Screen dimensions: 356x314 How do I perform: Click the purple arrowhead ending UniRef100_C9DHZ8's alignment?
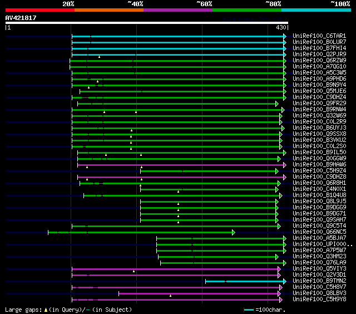pos(285,177)
